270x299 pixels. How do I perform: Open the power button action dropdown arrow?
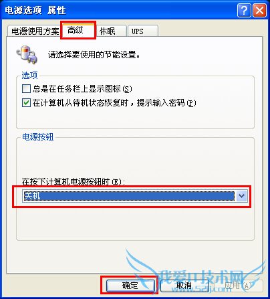pyautogui.click(x=241, y=196)
